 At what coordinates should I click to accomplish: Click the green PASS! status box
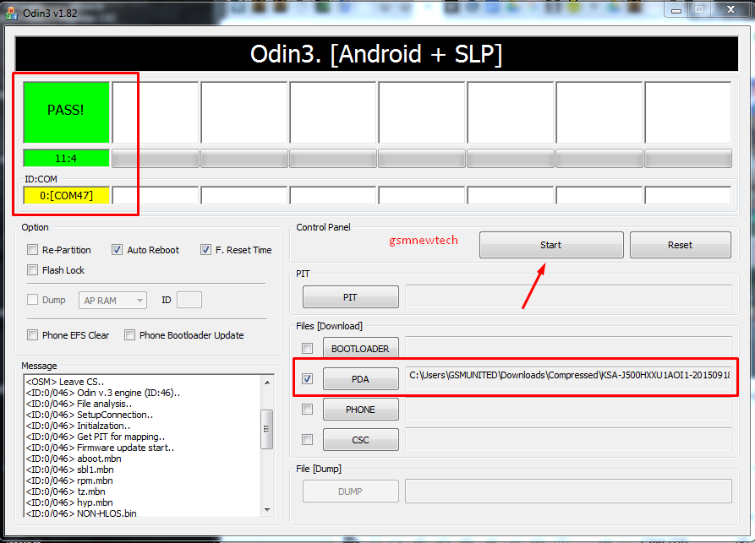pos(67,112)
